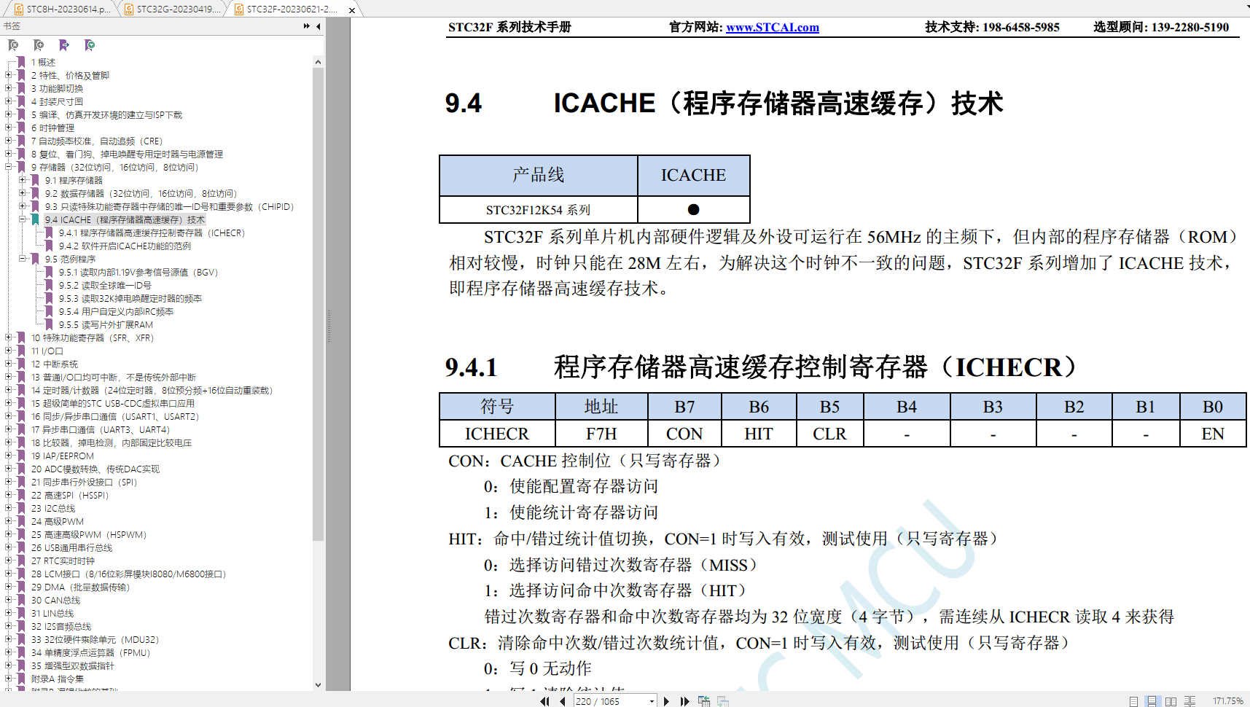
Task: Go to last page icon
Action: click(684, 701)
